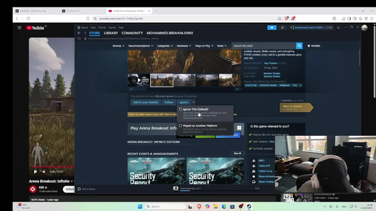Viewport: 376px width, 211px height.
Task: Open the Friends menu in Steam
Action: click(x=102, y=28)
